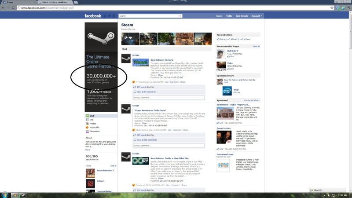Click the address bar showing facebook.com/Steam

point(173,7)
